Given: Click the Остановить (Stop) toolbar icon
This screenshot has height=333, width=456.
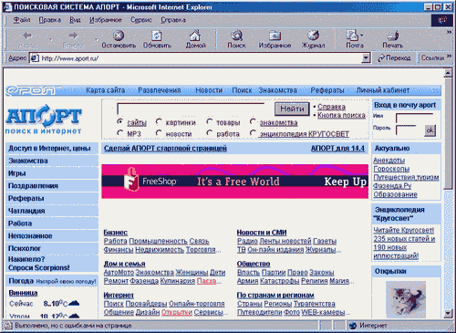Looking at the screenshot, I should (119, 36).
